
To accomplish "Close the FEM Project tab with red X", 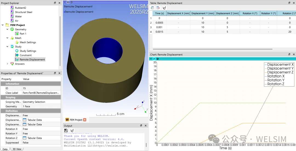I will click(85, 120).
